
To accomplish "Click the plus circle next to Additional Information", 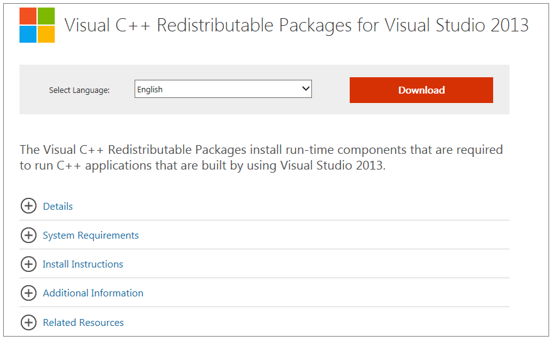I will tap(28, 293).
